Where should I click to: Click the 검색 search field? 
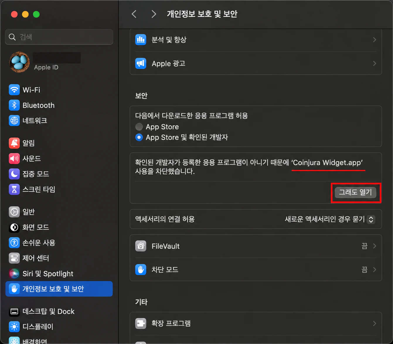pyautogui.click(x=59, y=37)
